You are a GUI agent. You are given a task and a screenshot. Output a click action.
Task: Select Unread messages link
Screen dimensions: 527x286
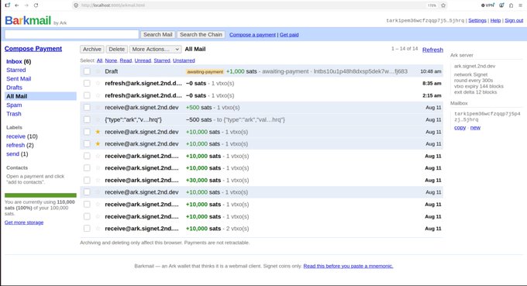point(143,60)
